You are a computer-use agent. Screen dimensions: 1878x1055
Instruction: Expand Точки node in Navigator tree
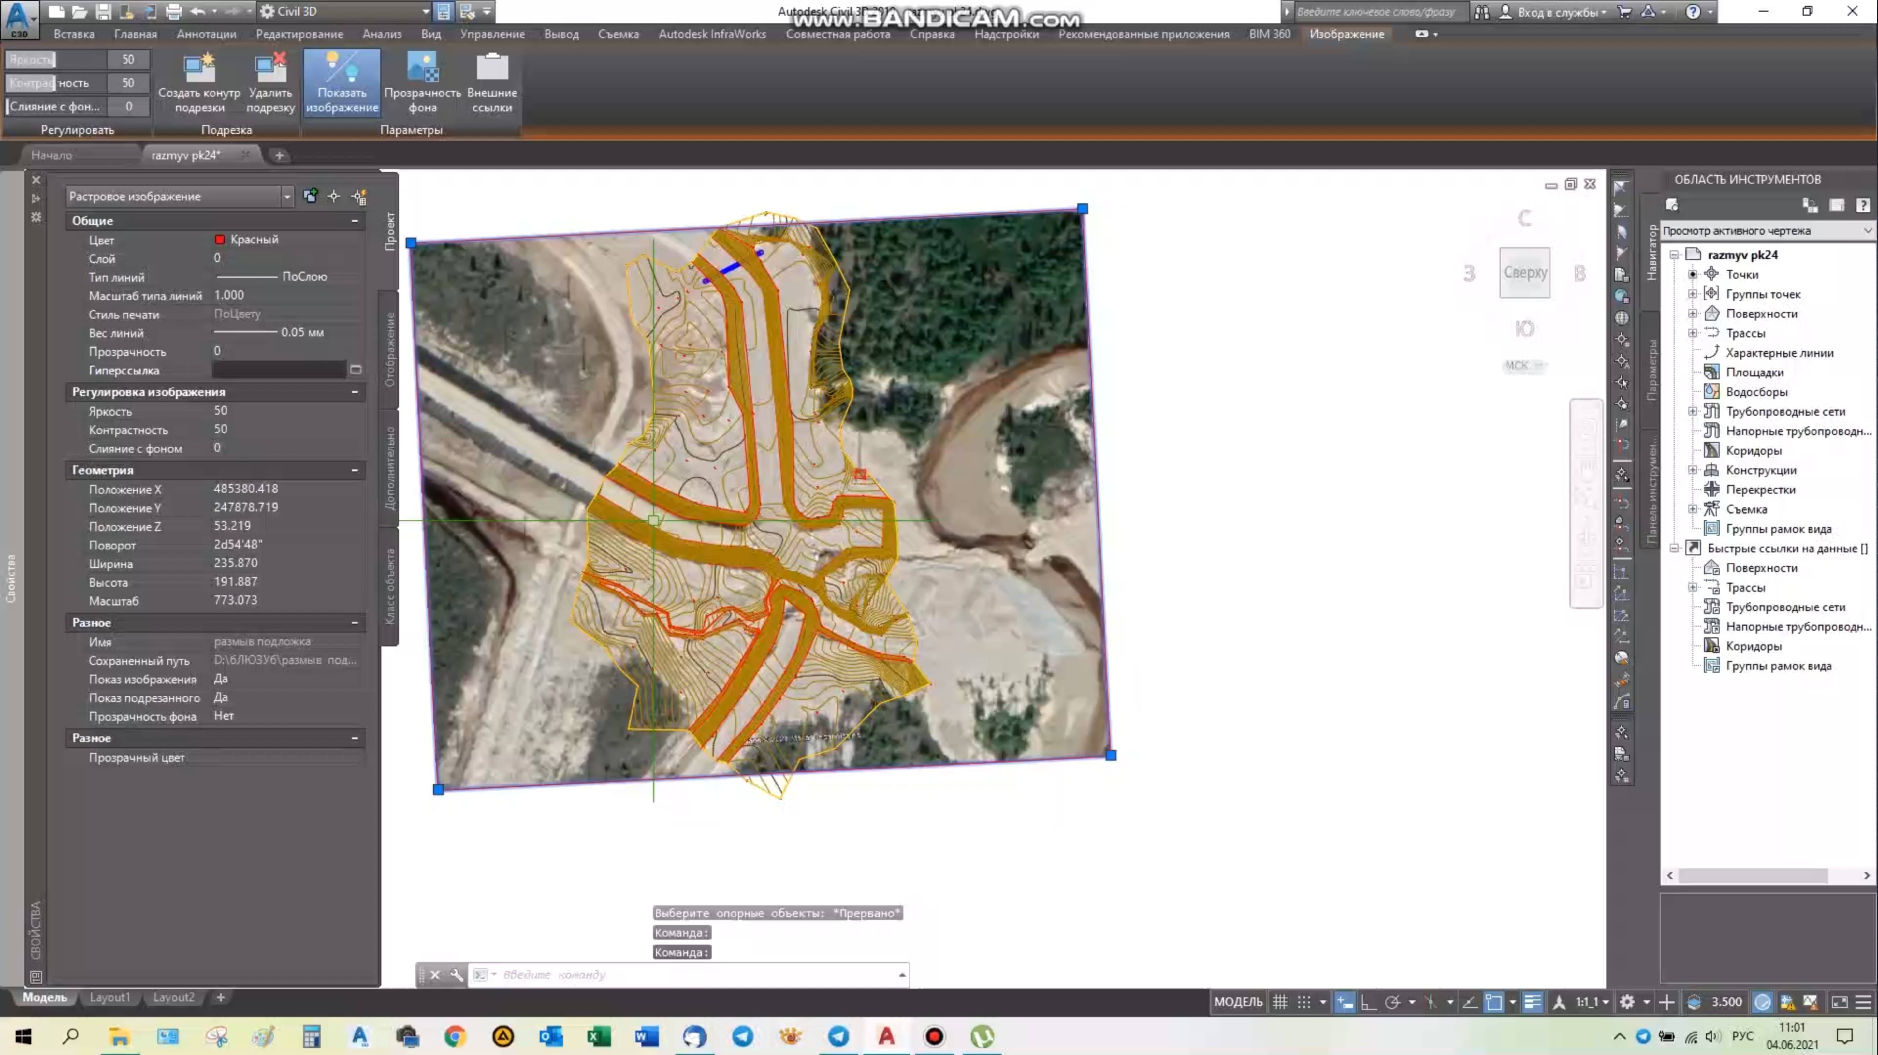point(1694,274)
